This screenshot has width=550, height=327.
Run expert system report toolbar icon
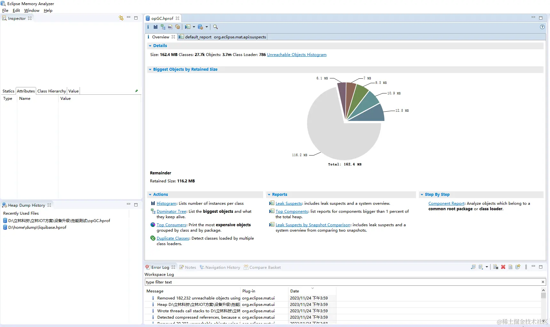pyautogui.click(x=188, y=27)
